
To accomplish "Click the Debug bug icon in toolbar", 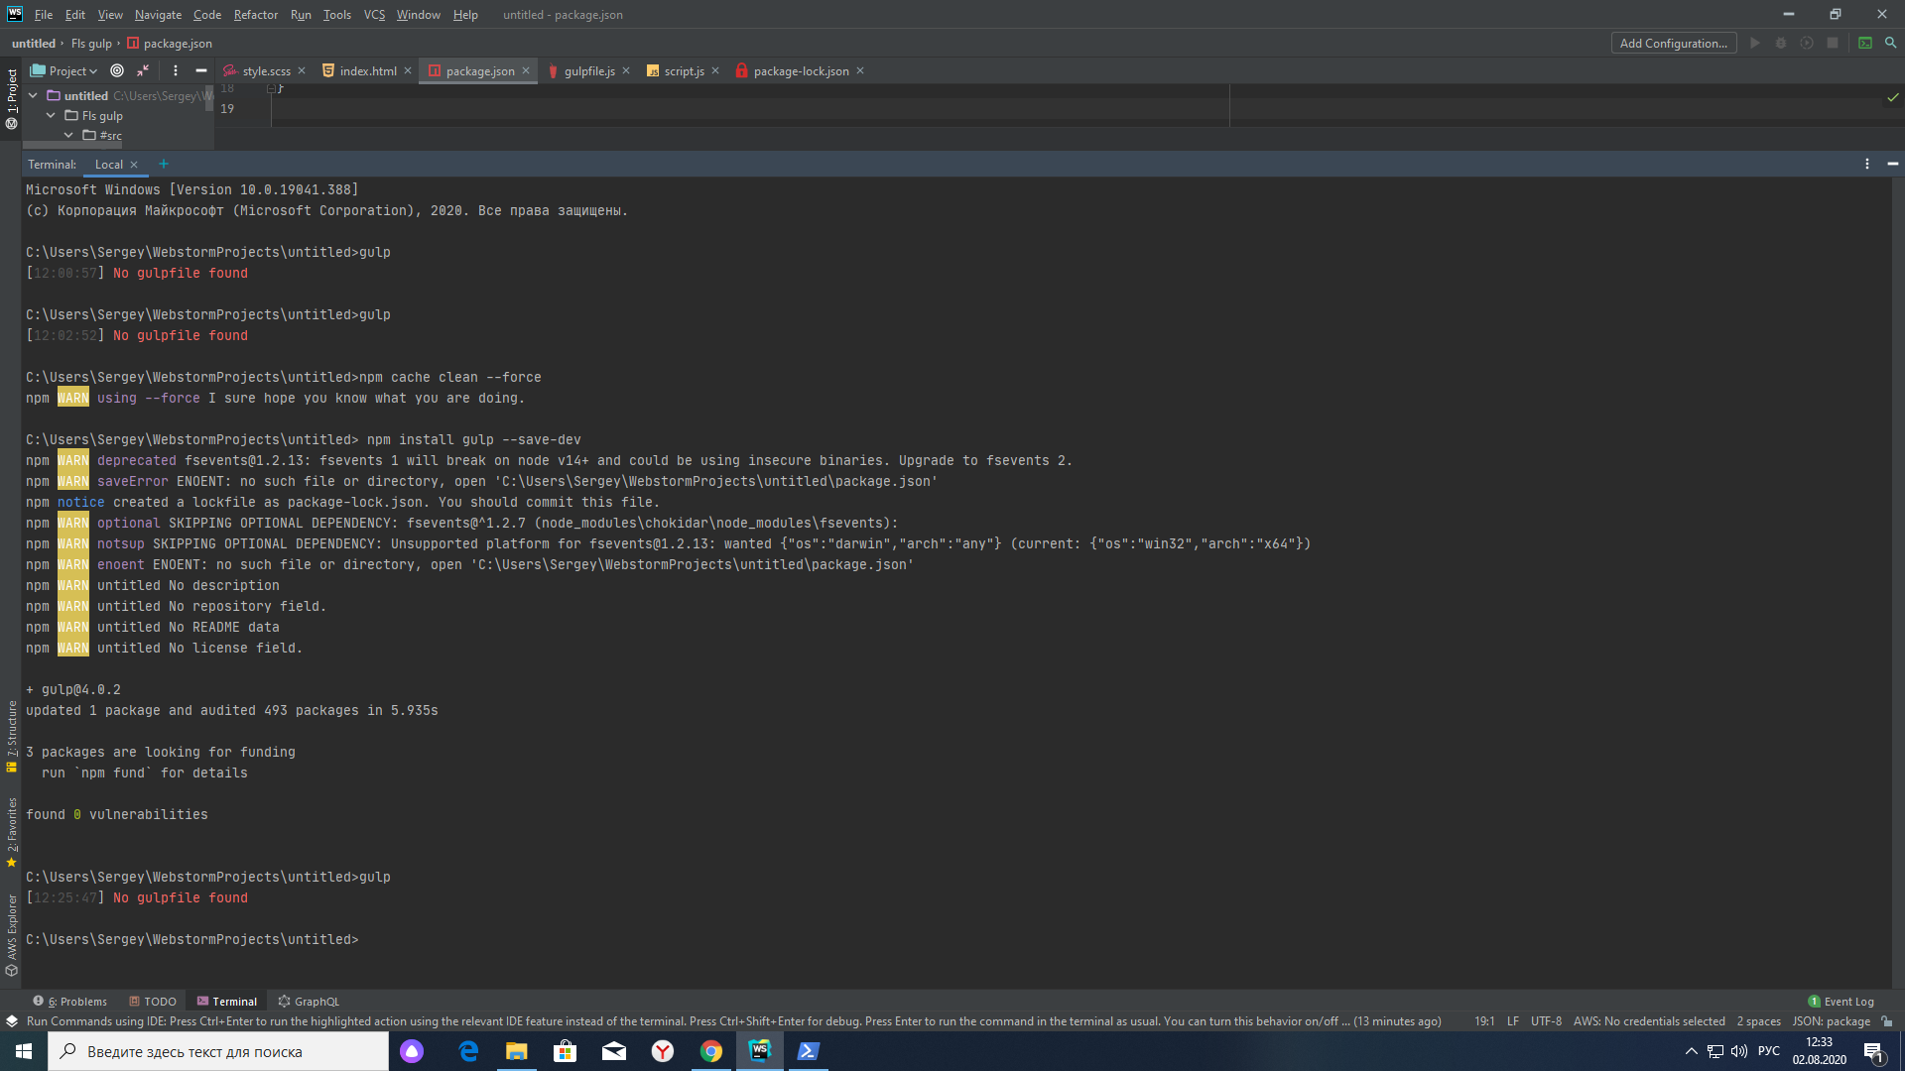I will pyautogui.click(x=1781, y=43).
